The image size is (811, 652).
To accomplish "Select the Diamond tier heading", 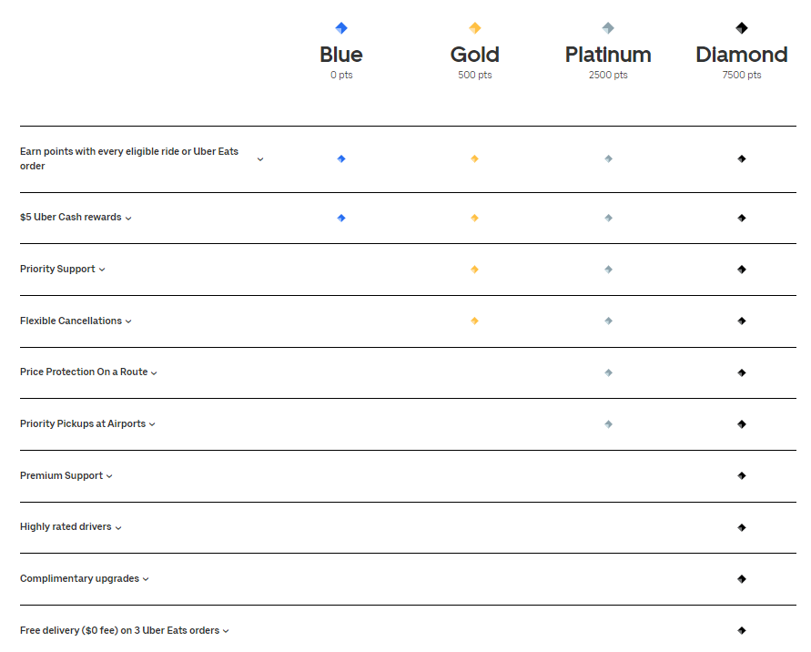I will point(741,55).
